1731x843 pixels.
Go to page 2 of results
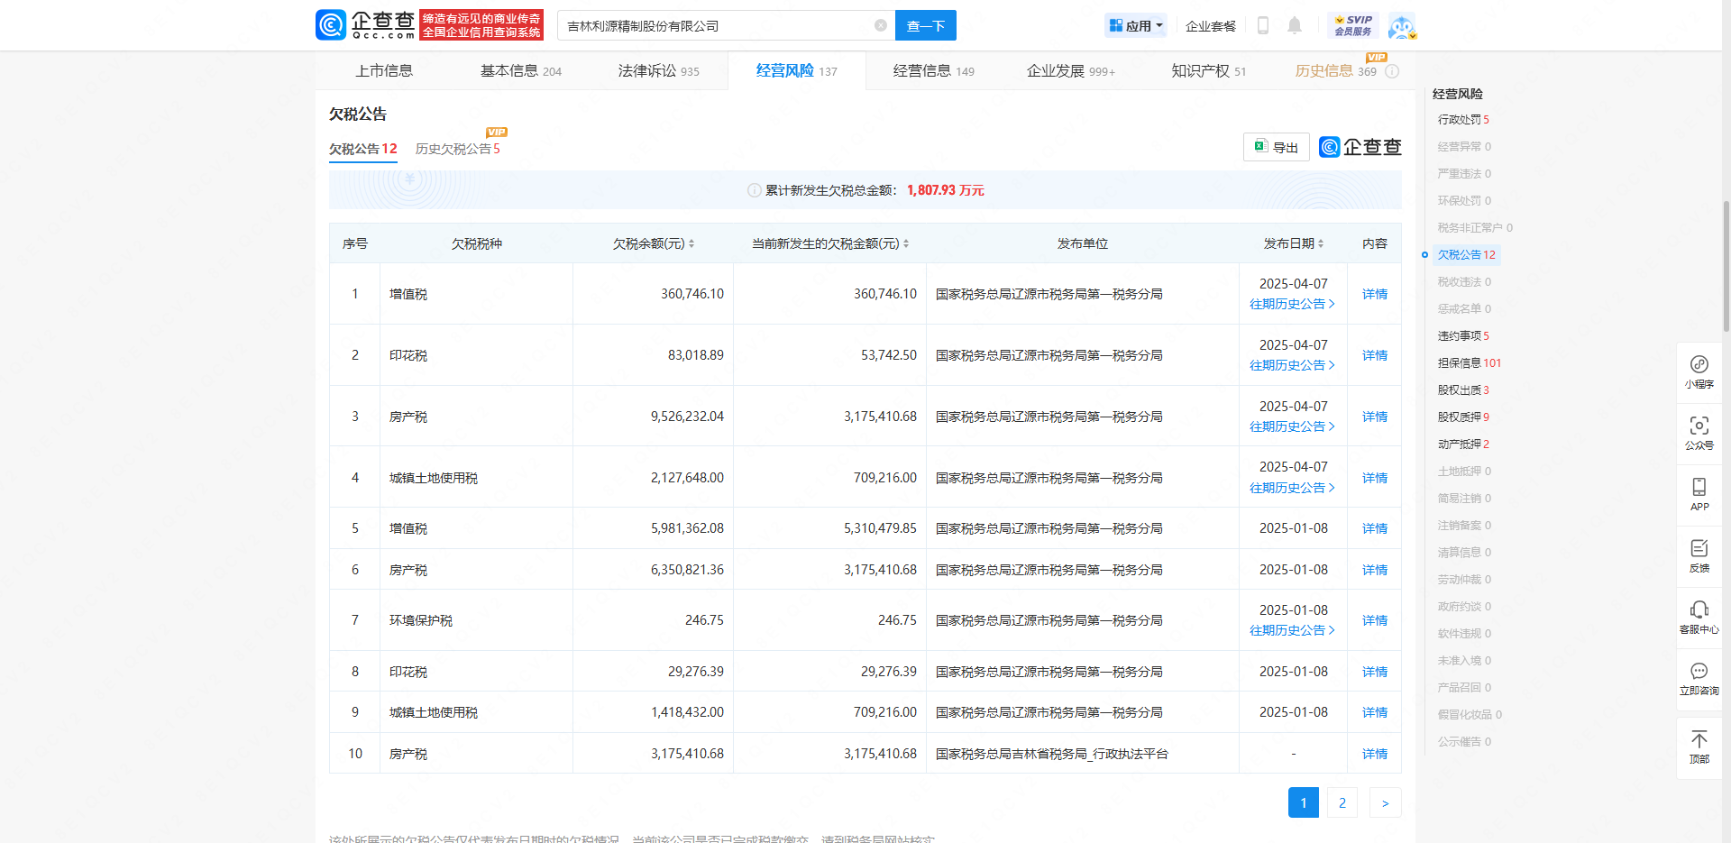point(1342,802)
